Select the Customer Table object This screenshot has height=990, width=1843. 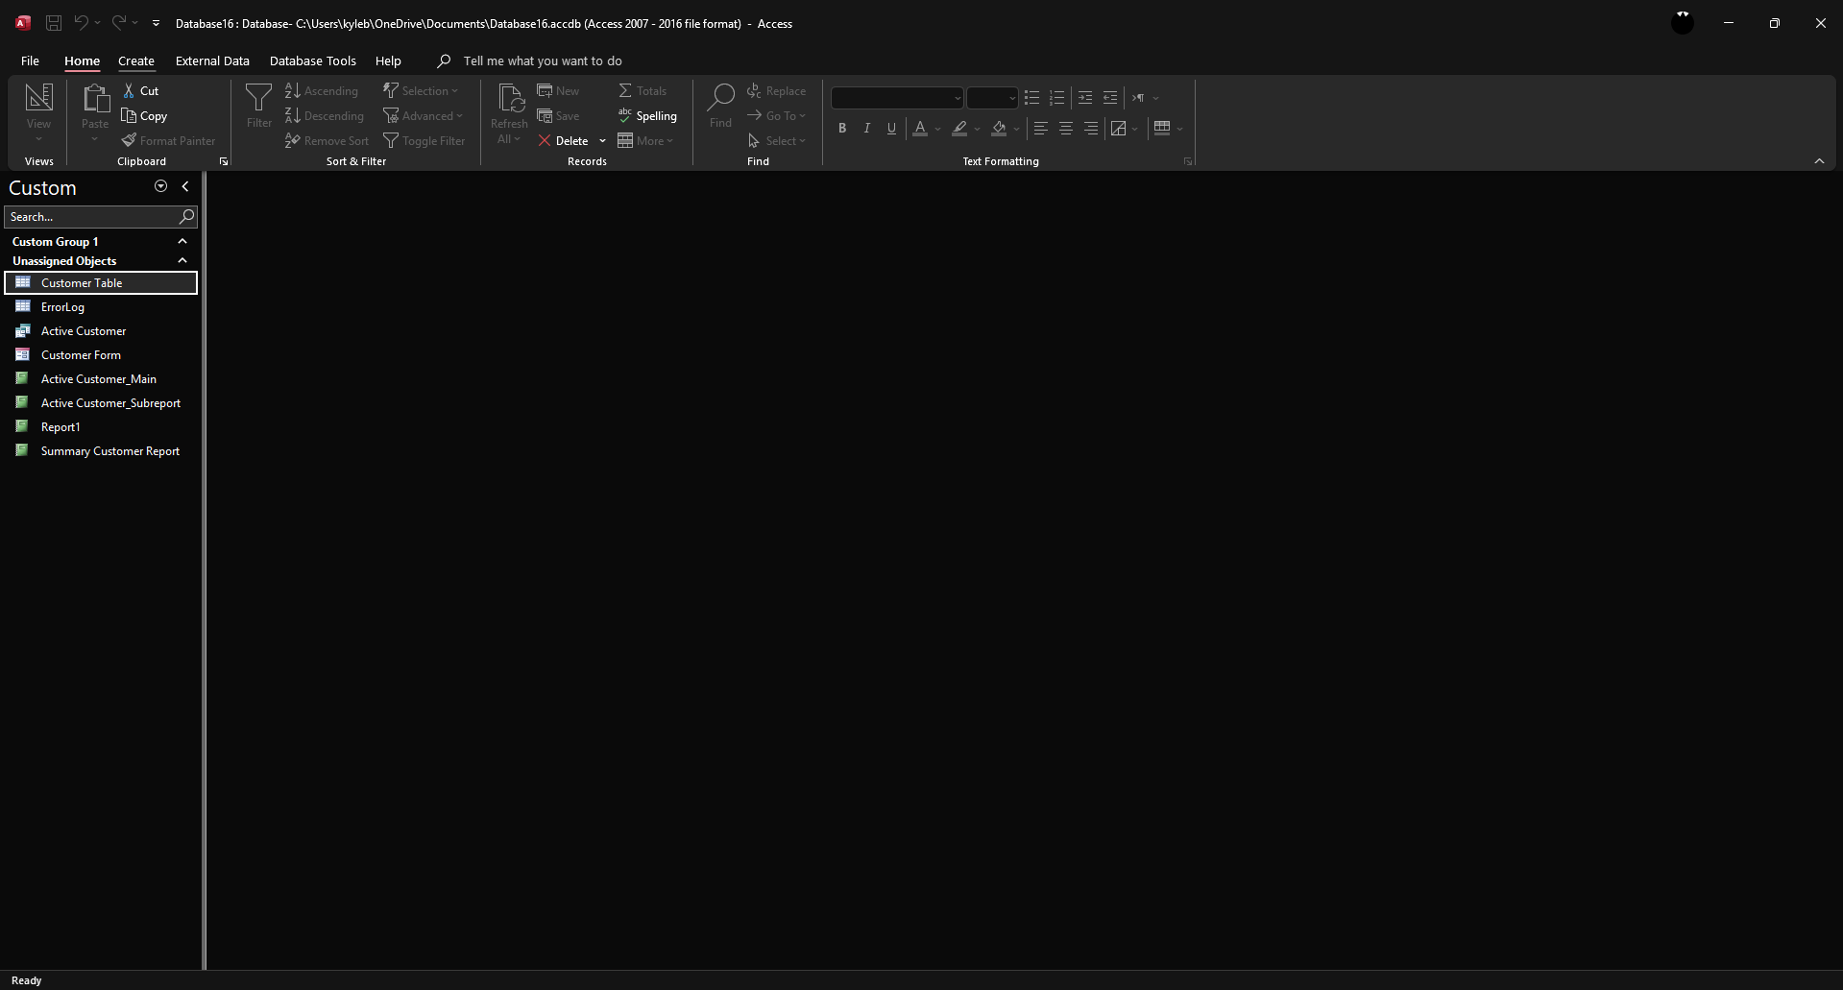[101, 282]
